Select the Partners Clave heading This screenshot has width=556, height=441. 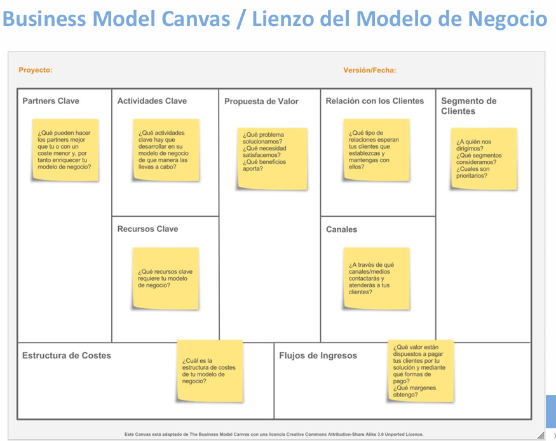click(x=51, y=101)
